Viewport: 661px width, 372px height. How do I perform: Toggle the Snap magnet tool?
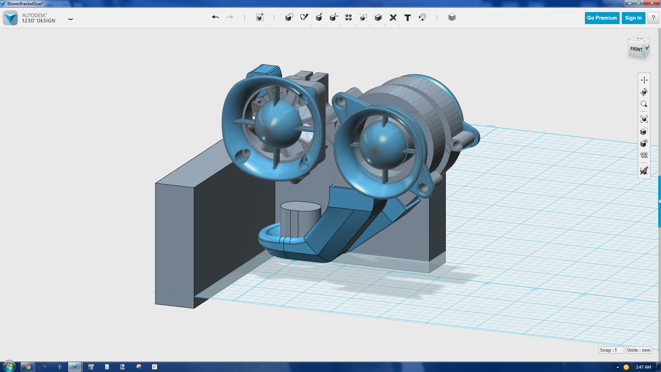pyautogui.click(x=422, y=18)
